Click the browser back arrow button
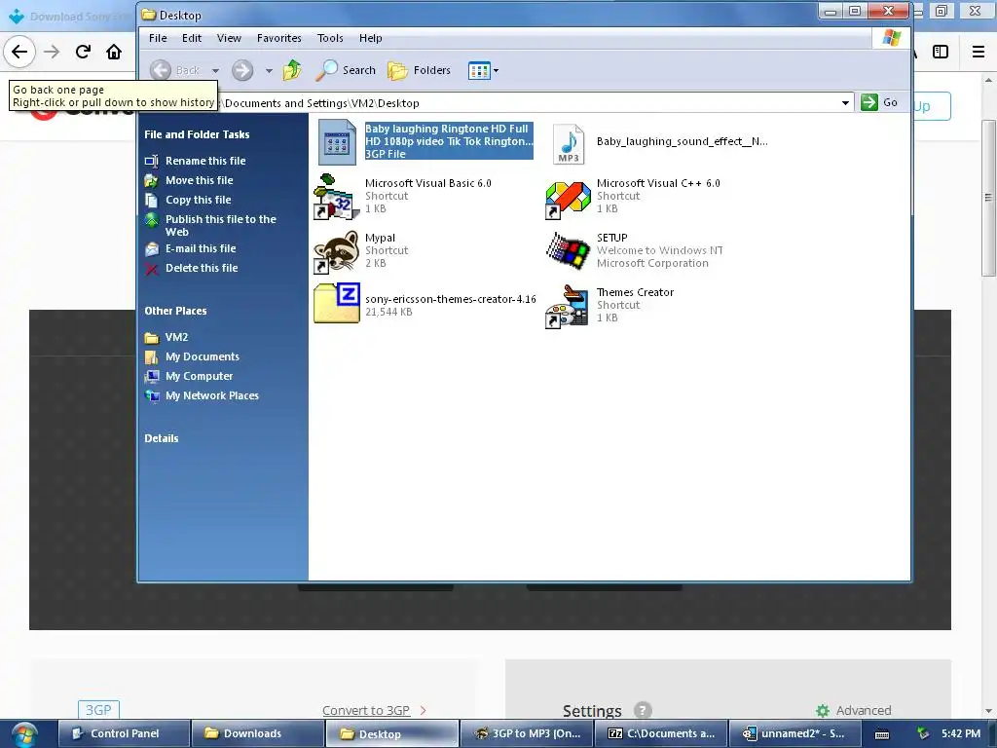Image resolution: width=997 pixels, height=748 pixels. click(19, 52)
